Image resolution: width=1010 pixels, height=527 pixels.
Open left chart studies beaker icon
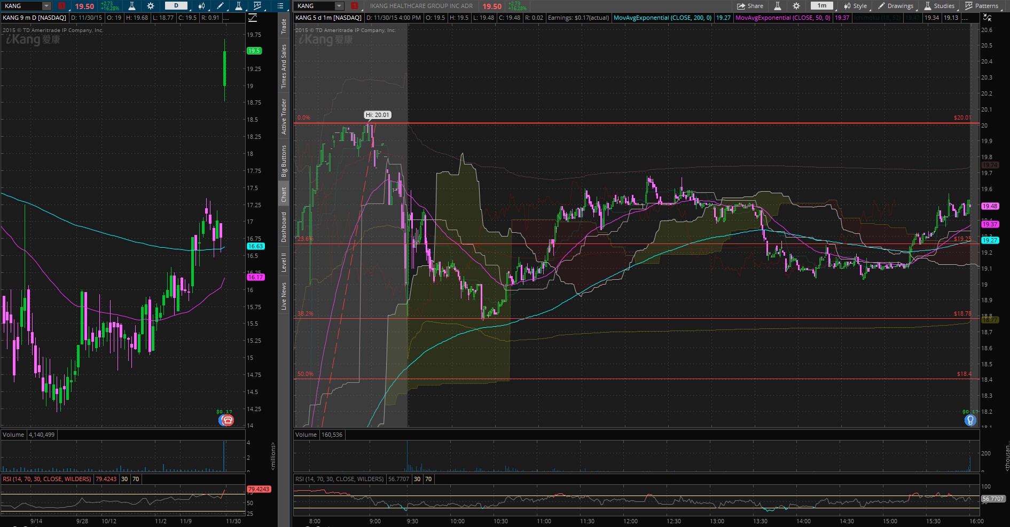coord(239,6)
